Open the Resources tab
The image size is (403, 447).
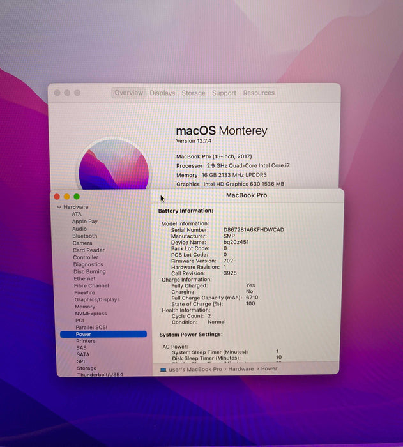coord(259,93)
